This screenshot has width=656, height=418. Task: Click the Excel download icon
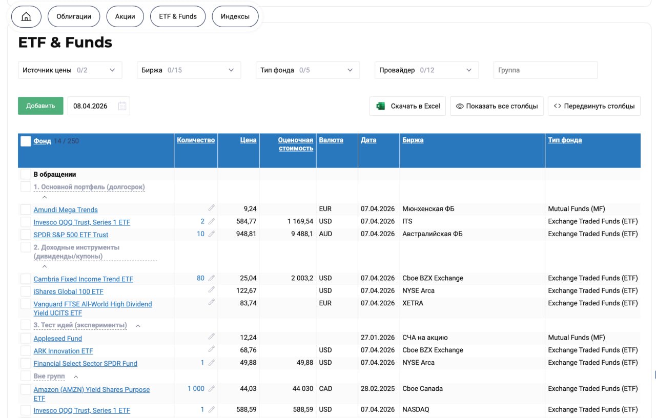click(380, 106)
